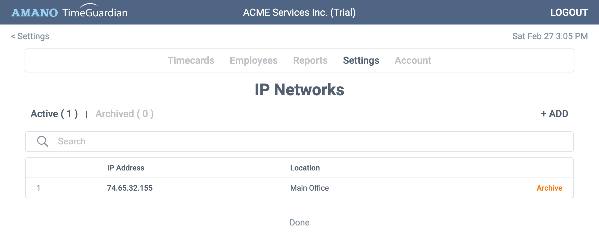The height and width of the screenshot is (232, 599).
Task: Open the Timecards tab
Action: (x=191, y=60)
